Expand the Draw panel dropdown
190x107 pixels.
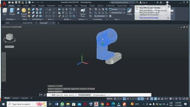point(51,19)
